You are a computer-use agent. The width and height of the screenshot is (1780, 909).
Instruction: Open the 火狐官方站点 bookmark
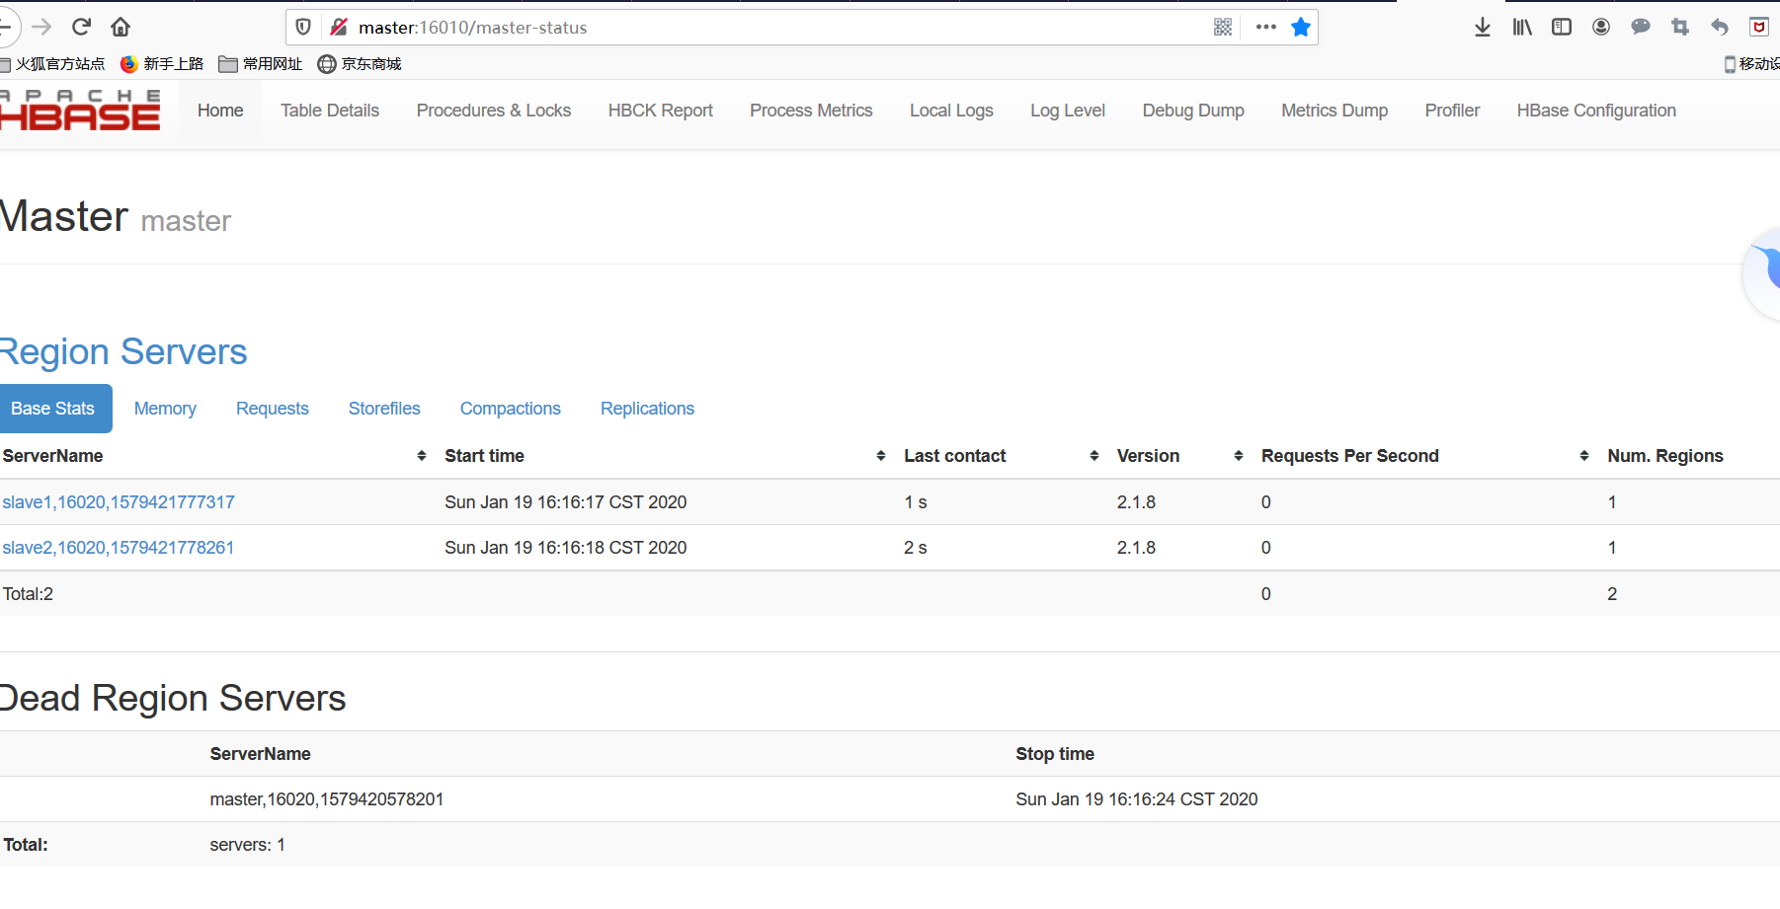(x=52, y=64)
